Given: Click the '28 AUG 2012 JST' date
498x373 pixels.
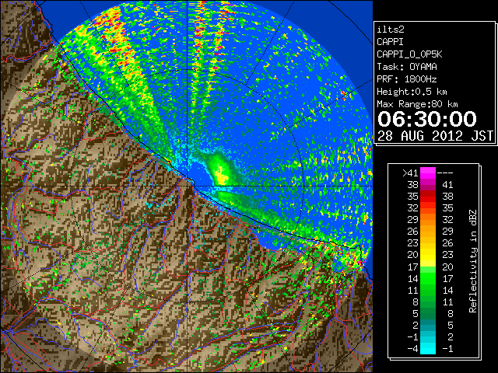Looking at the screenshot, I should (435, 136).
